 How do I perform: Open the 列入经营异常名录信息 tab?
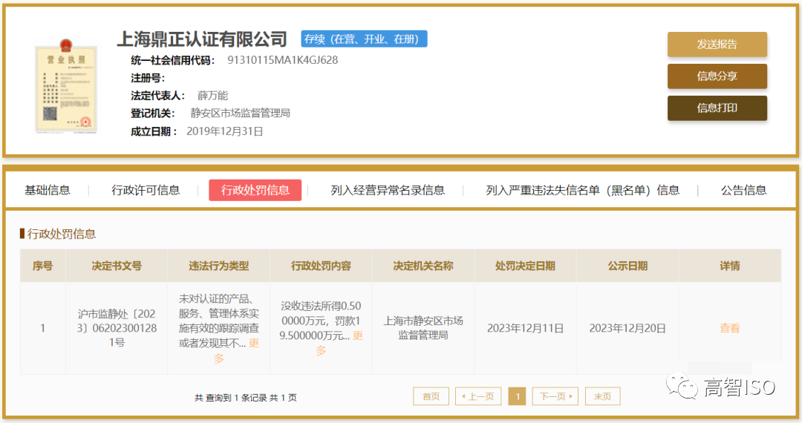point(388,191)
